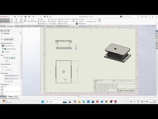
Task: Collapse the Tolerance/Precision section
Action: tap(19, 64)
